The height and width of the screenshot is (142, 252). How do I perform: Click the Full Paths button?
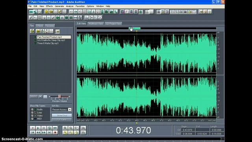coord(62,120)
